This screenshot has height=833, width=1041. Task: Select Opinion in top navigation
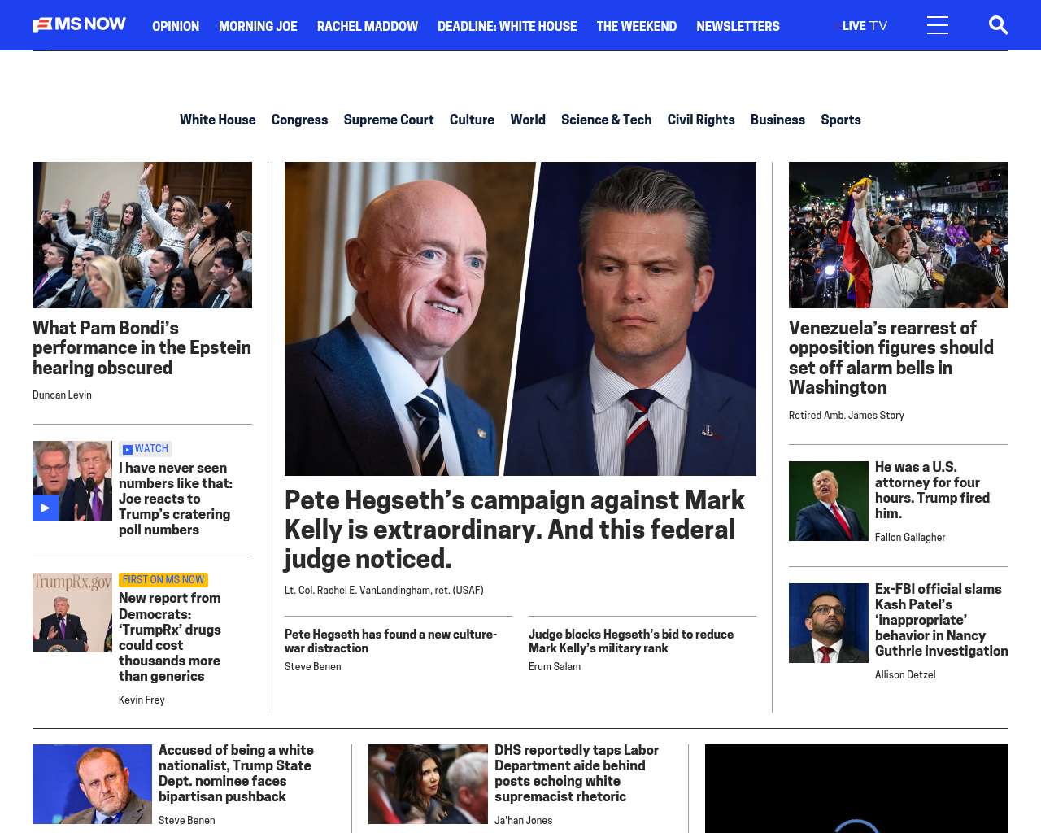click(175, 26)
